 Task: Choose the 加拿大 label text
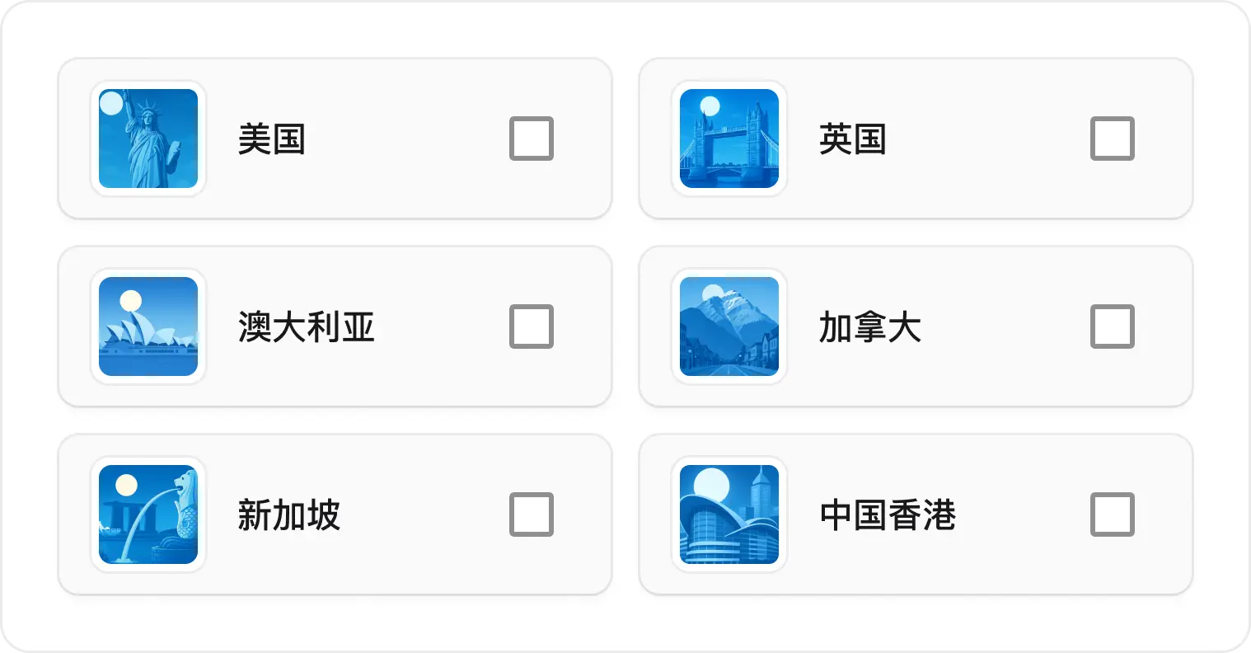click(870, 326)
